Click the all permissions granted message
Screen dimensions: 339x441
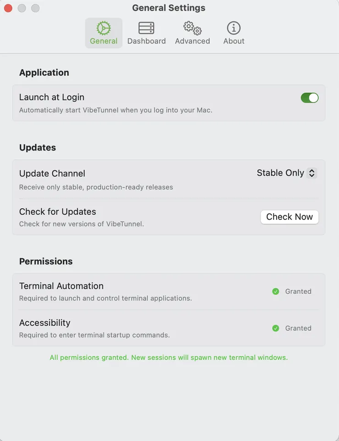[x=169, y=357]
